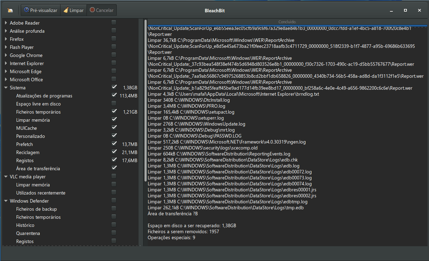Enable the Google Chrome checkbox
Viewport: 429px width, 261px height.
click(114, 55)
